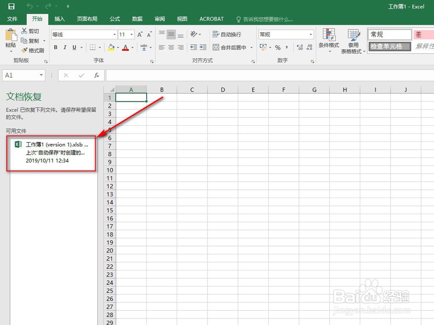Click 合并后居中 merge and center
This screenshot has width=434, height=325.
230,47
